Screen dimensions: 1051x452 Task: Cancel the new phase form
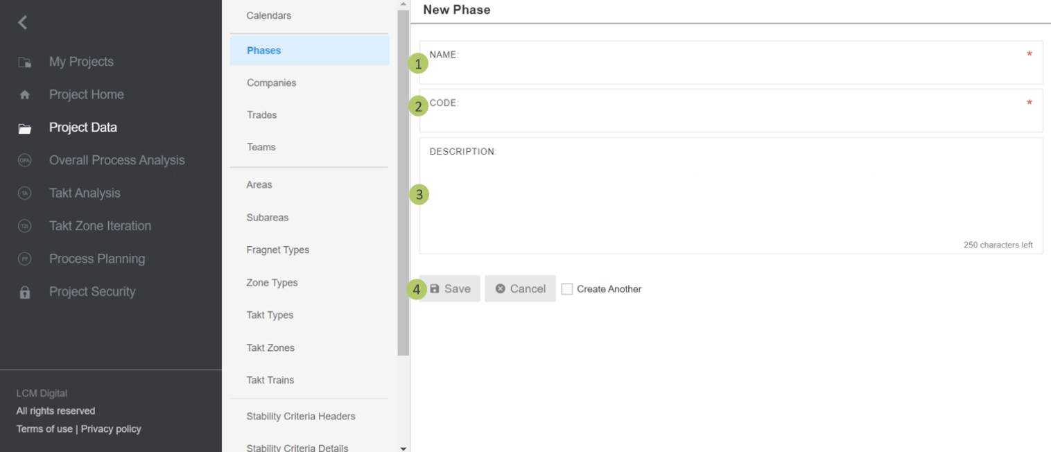pos(520,288)
